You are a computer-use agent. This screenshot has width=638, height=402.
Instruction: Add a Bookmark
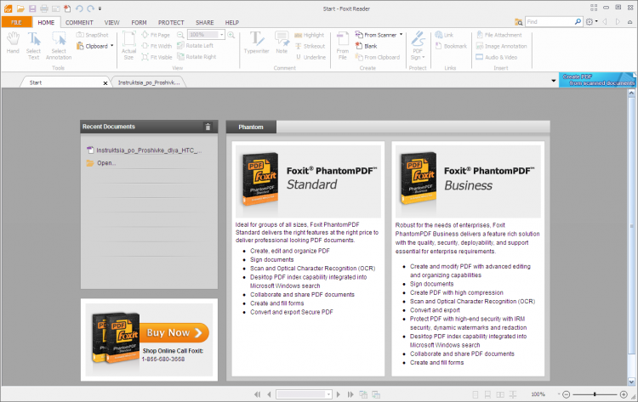[451, 46]
